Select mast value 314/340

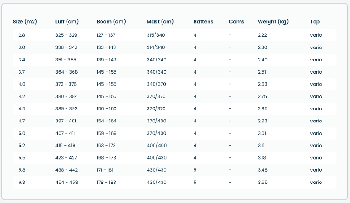156,47
